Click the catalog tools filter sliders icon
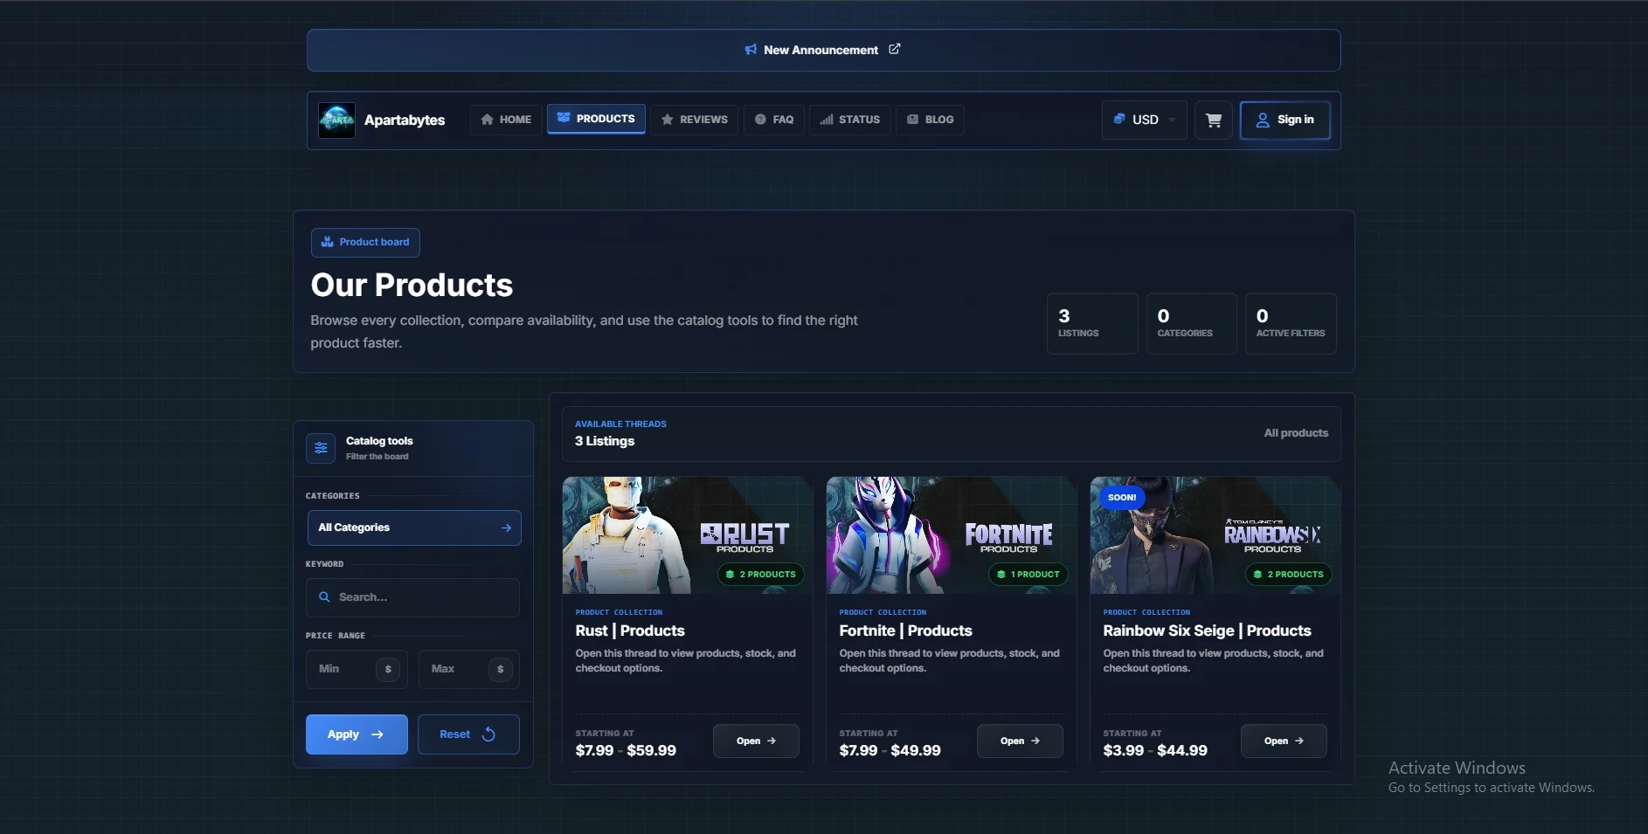Image resolution: width=1648 pixels, height=834 pixels. tap(321, 448)
